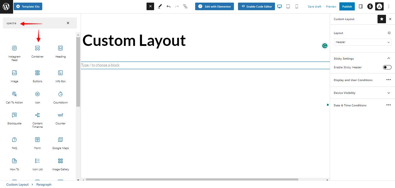Clear the block search with X
The height and width of the screenshot is (188, 395).
[68, 23]
